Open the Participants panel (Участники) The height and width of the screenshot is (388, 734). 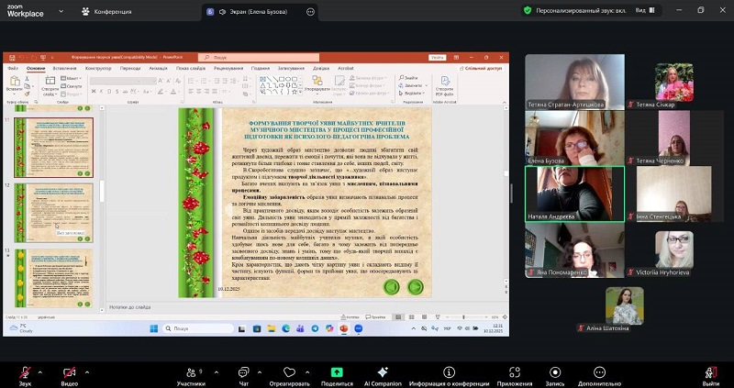tap(191, 371)
